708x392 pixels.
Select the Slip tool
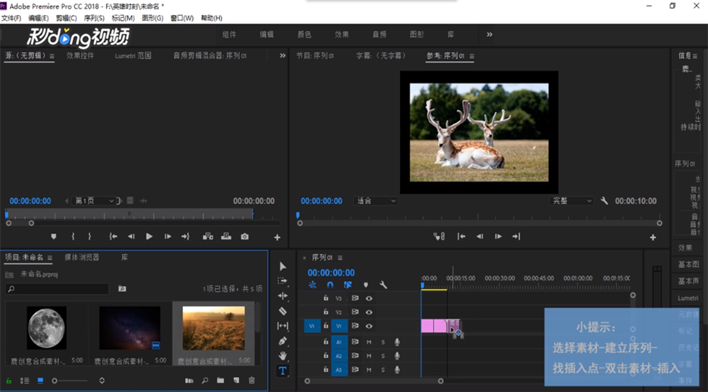[x=283, y=326]
